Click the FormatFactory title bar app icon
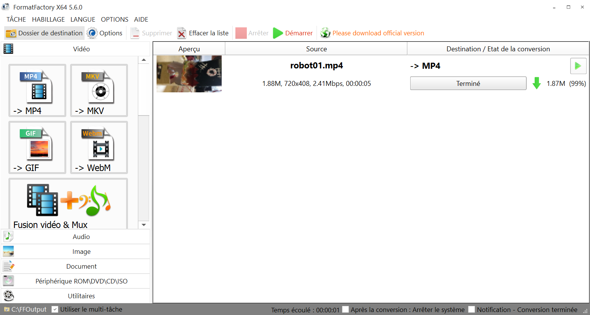Screen dimensions: 590x315 [x=6, y=7]
